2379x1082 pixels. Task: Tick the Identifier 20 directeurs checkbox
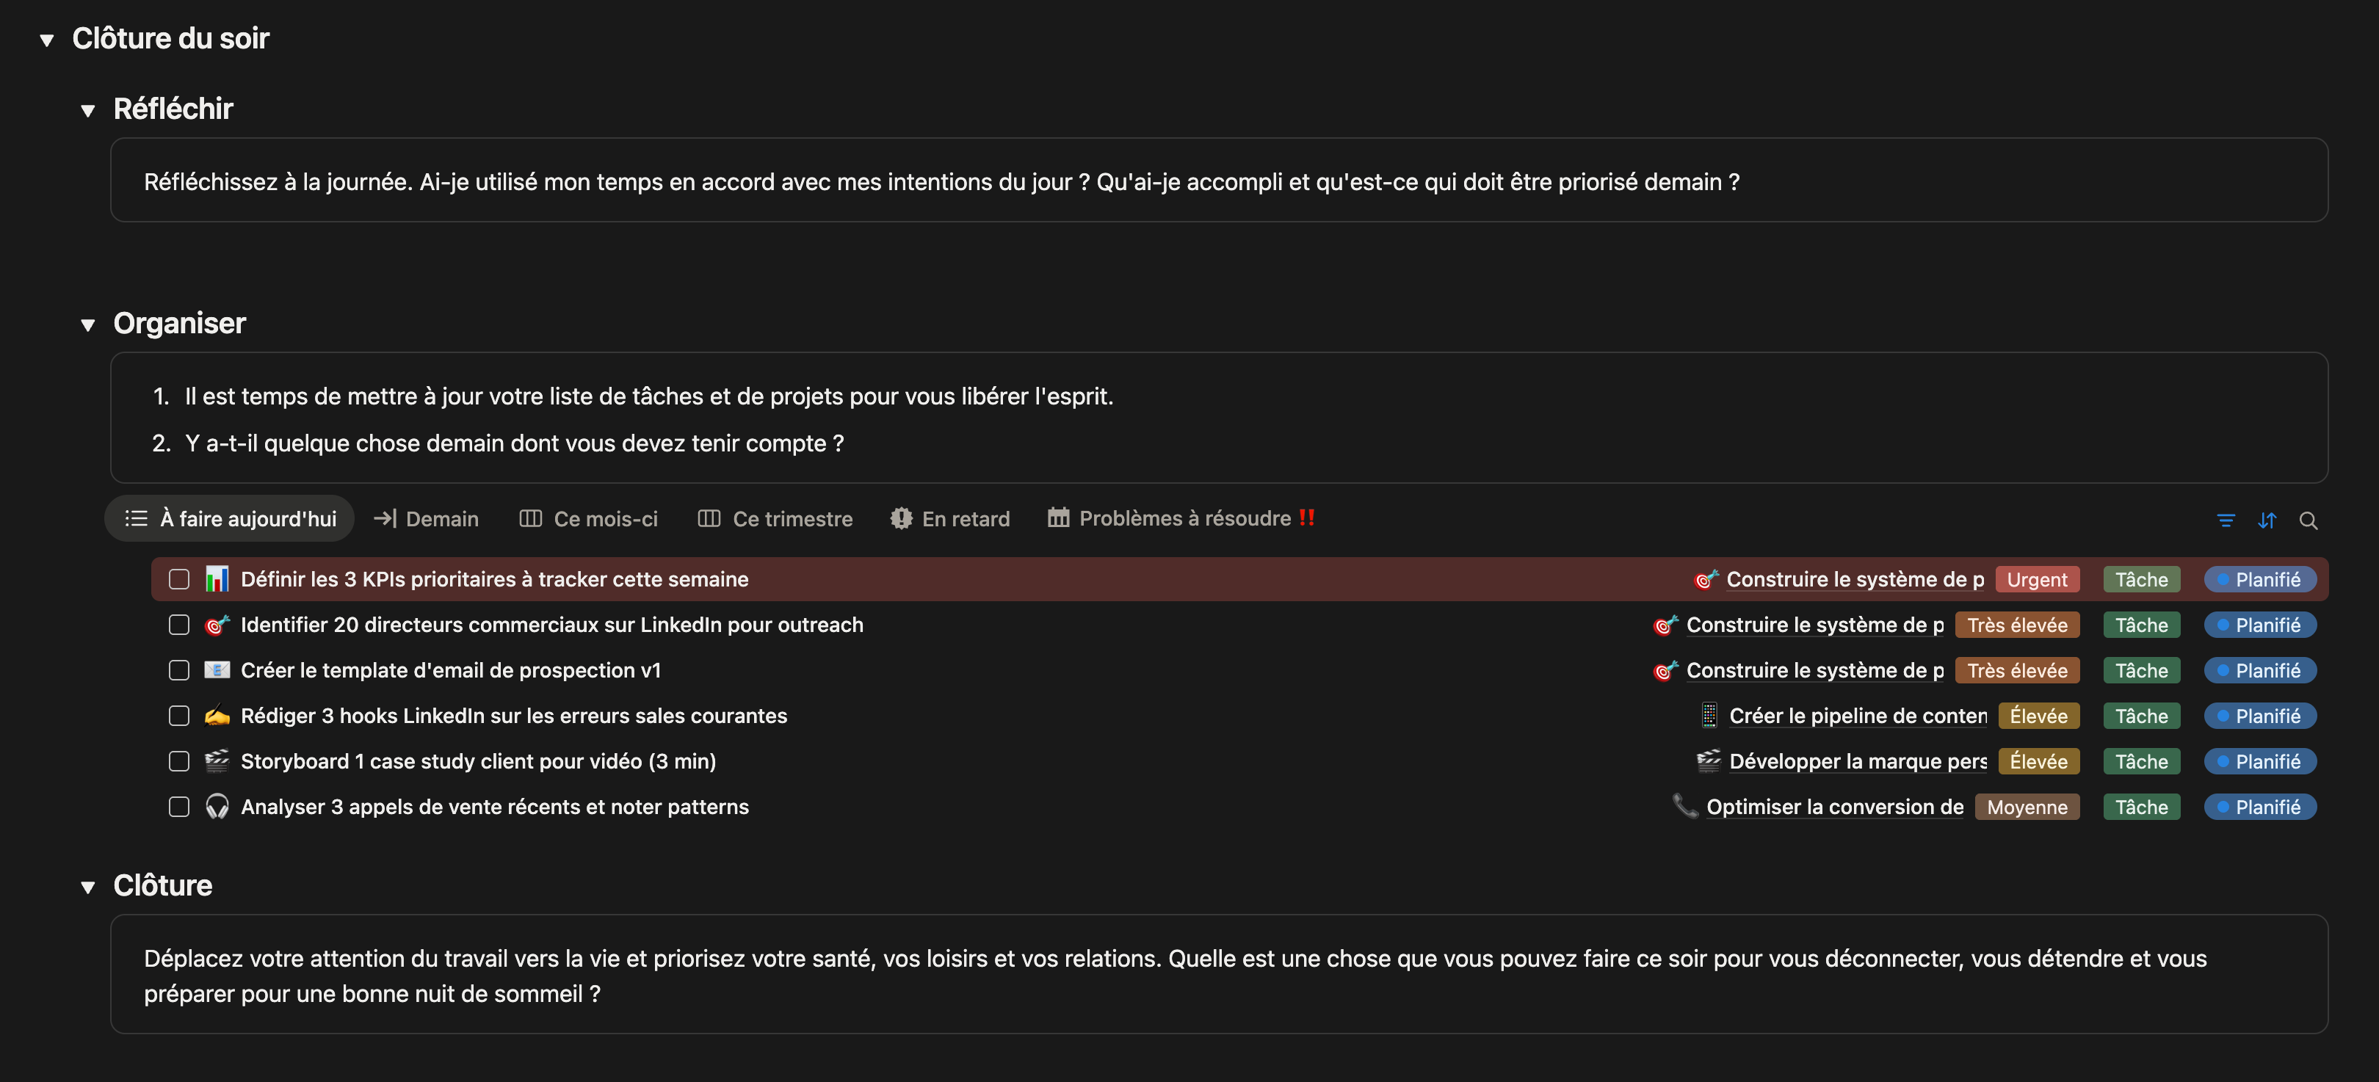coord(179,625)
